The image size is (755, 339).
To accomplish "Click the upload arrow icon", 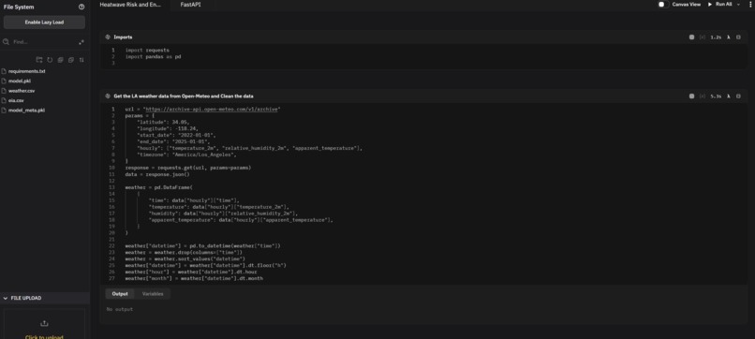I will (44, 323).
